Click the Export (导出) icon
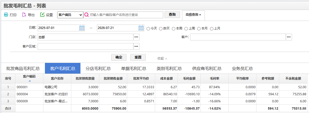The width and height of the screenshot is (309, 113). [x=24, y=15]
